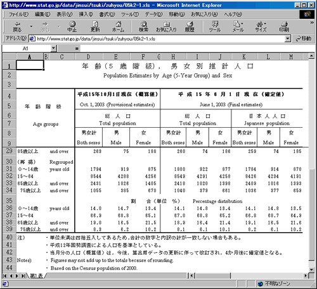Click the 'Age groups' label cell
317x289 pixels.
pyautogui.click(x=46, y=124)
